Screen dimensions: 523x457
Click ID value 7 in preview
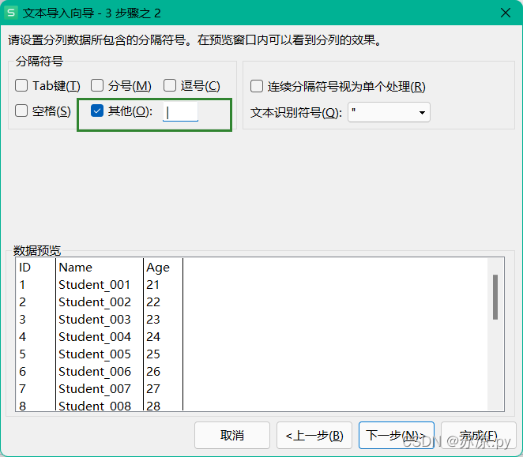pyautogui.click(x=22, y=388)
